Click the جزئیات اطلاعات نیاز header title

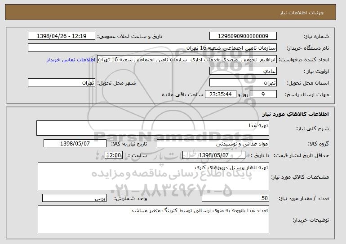pos(302,13)
